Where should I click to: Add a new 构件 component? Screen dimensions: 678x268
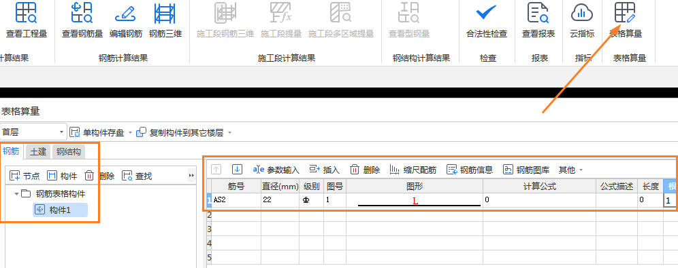coord(62,176)
